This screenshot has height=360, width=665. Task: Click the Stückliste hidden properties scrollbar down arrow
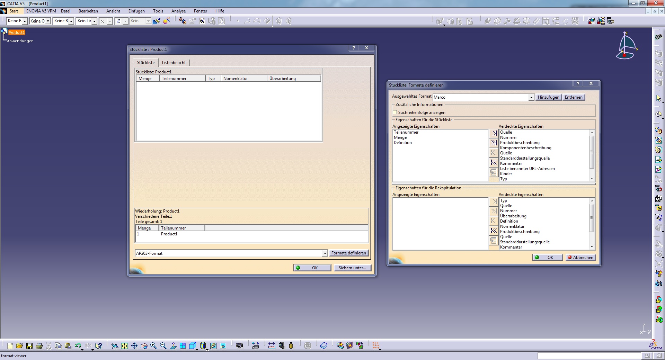pos(592,179)
